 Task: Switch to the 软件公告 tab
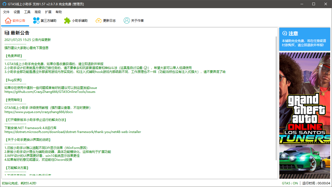[x=15, y=20]
